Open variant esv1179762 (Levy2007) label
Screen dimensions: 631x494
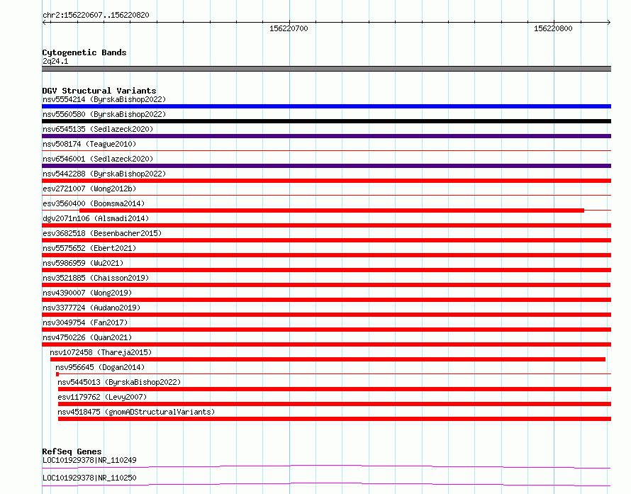[102, 397]
